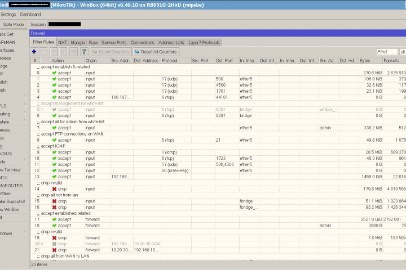406x270 pixels.
Task: Click the accept icon of rule 4
Action: pos(54,97)
